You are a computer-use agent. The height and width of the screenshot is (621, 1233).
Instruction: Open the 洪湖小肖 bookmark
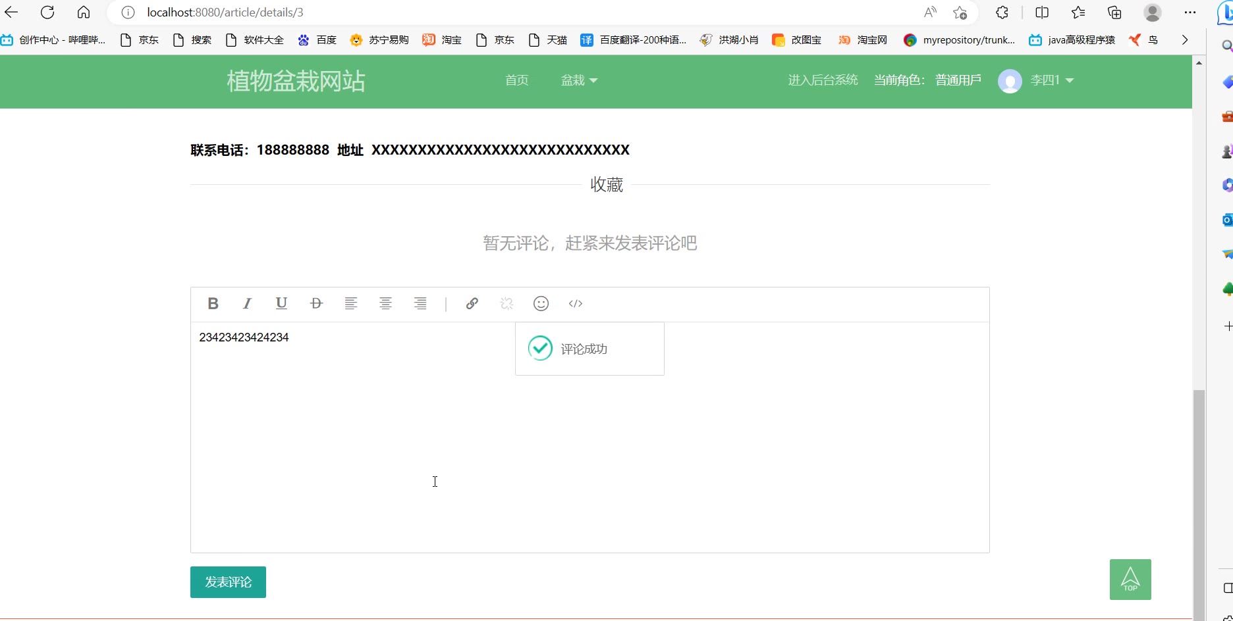729,40
